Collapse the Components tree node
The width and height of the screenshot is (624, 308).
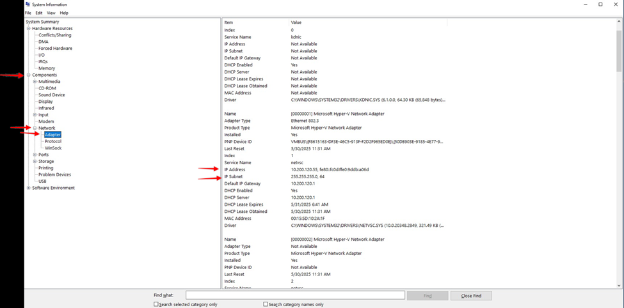pos(29,75)
